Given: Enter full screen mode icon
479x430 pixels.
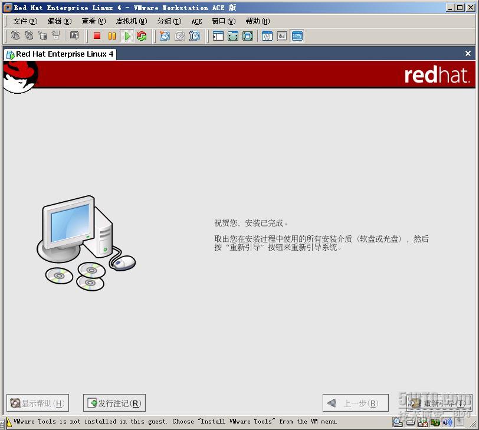Looking at the screenshot, I should coord(247,36).
